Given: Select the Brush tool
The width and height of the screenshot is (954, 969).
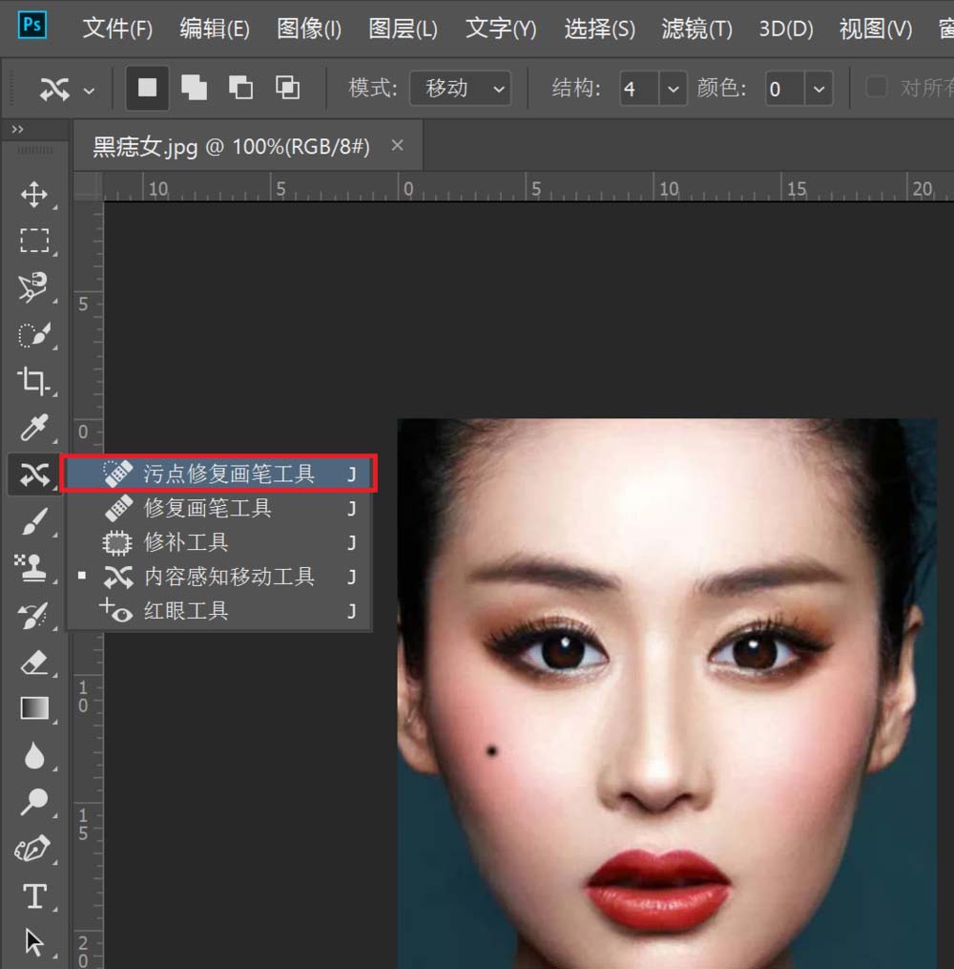Looking at the screenshot, I should (x=34, y=521).
